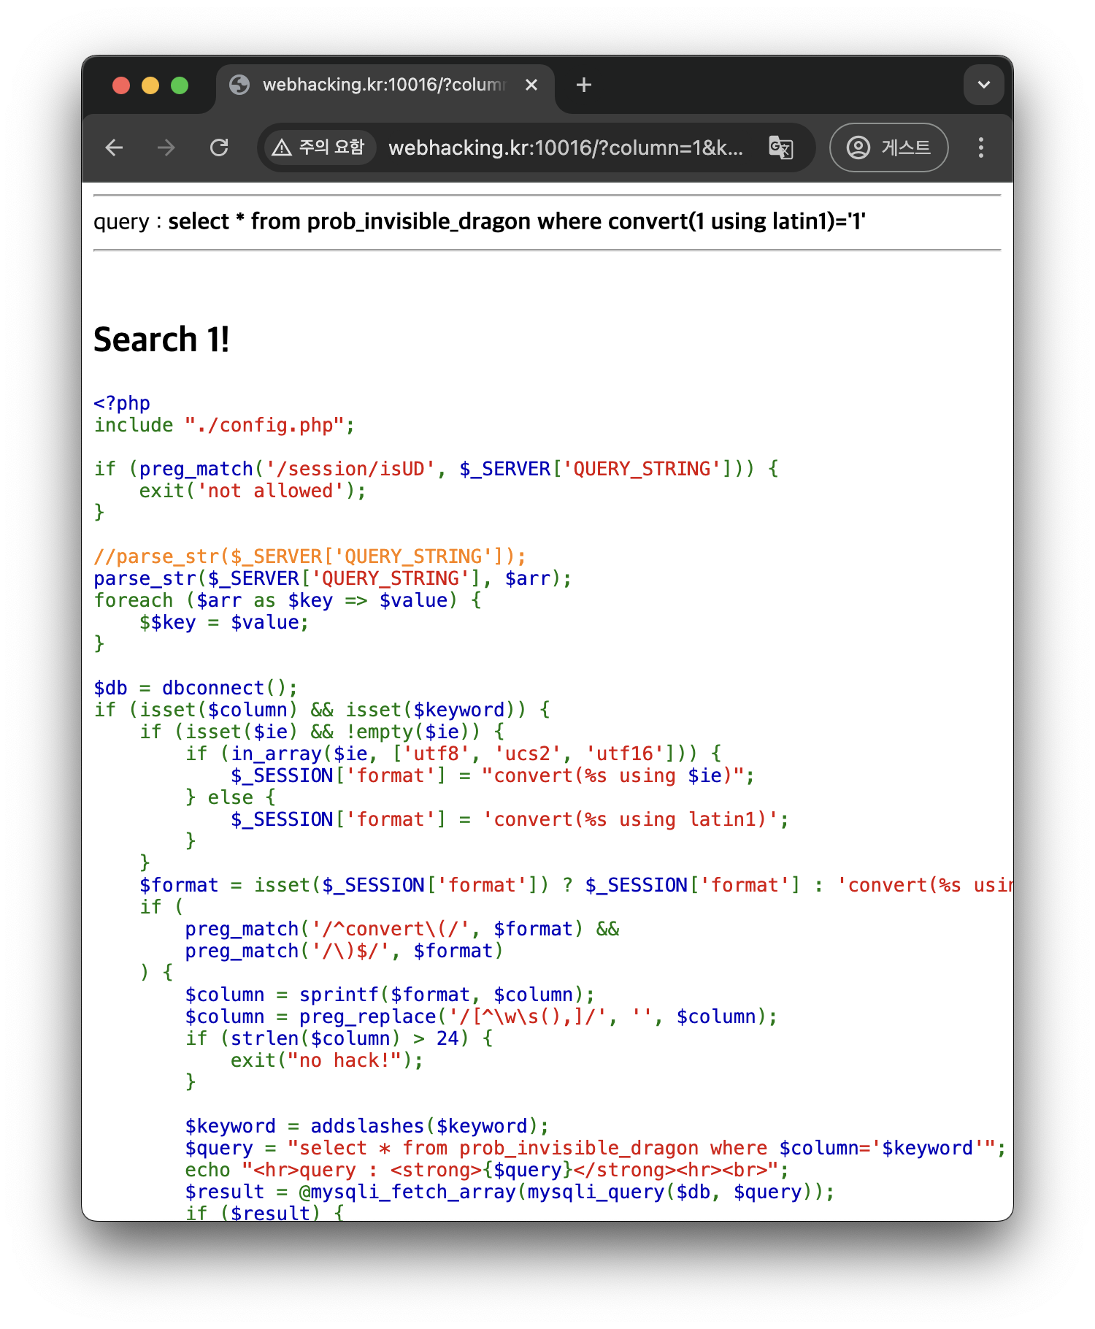Go forward to the next page
The height and width of the screenshot is (1329, 1095).
click(166, 148)
